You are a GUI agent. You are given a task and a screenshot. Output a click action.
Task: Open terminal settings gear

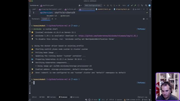click(x=144, y=19)
